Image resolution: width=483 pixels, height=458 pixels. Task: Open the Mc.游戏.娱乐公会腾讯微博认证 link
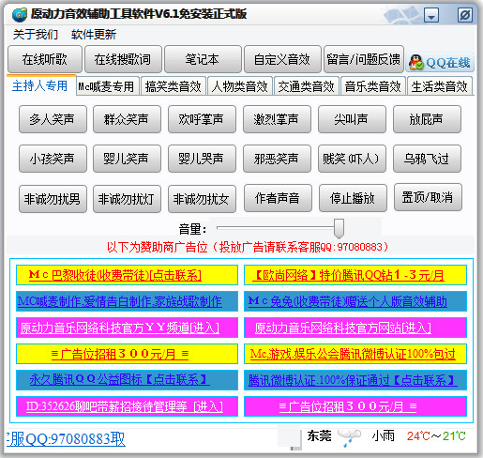click(353, 354)
